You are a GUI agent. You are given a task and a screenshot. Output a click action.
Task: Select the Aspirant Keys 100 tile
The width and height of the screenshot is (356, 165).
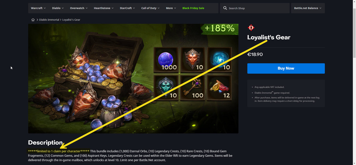pos(193,87)
